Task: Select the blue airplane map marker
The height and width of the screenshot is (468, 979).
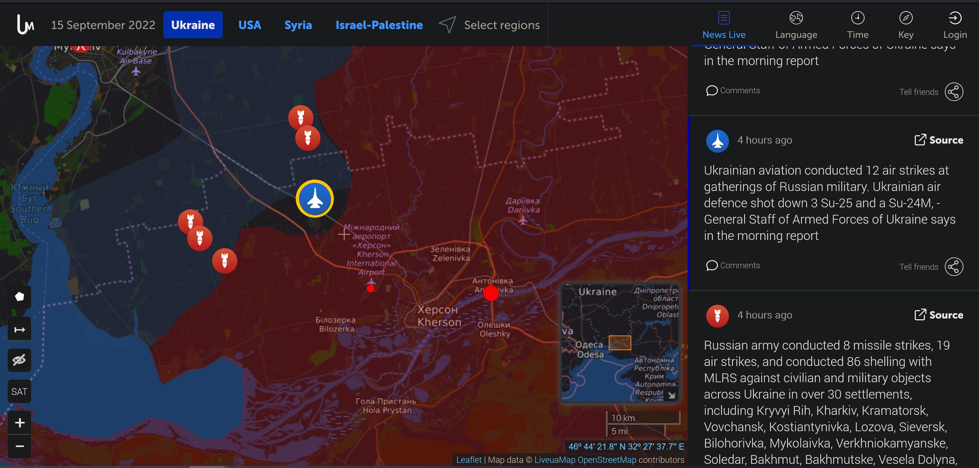Action: pyautogui.click(x=315, y=198)
